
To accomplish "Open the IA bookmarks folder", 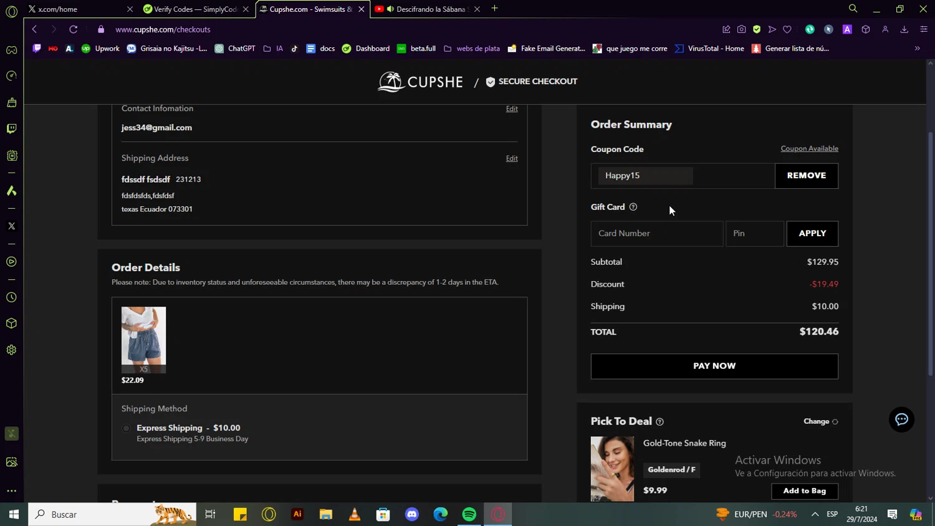I will click(273, 49).
